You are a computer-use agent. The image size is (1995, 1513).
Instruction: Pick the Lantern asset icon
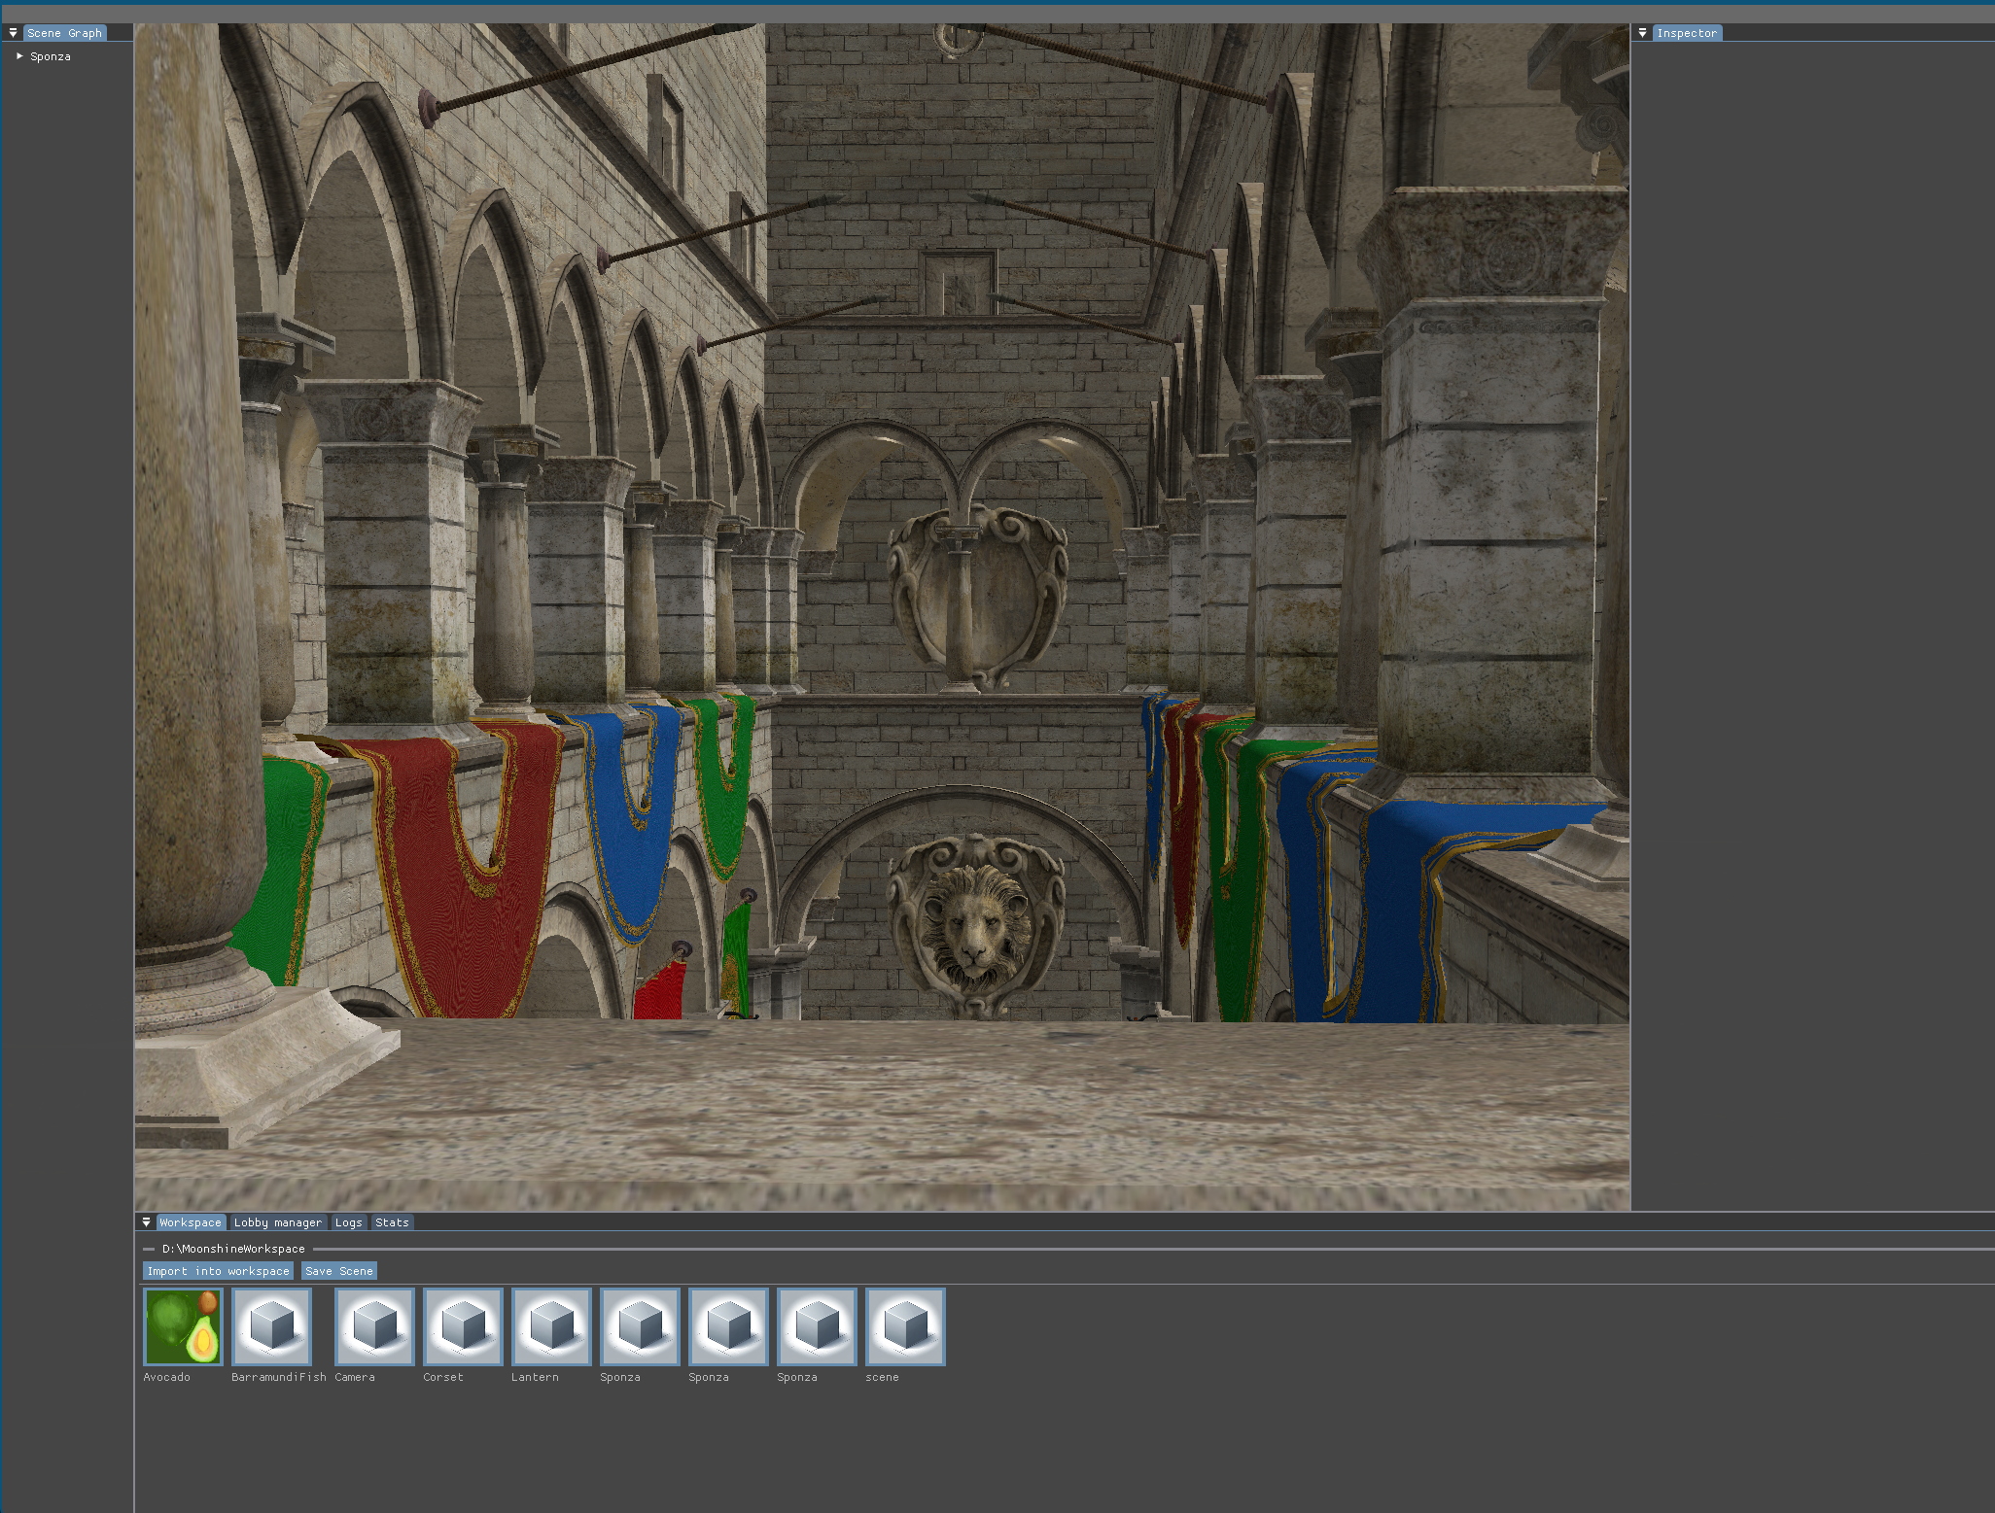coord(551,1326)
